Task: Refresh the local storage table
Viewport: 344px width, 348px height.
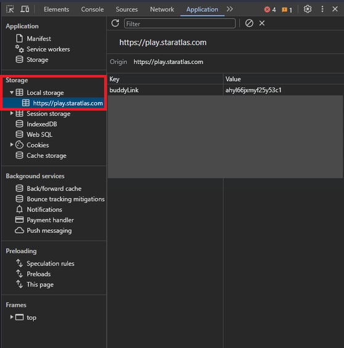Action: 115,23
